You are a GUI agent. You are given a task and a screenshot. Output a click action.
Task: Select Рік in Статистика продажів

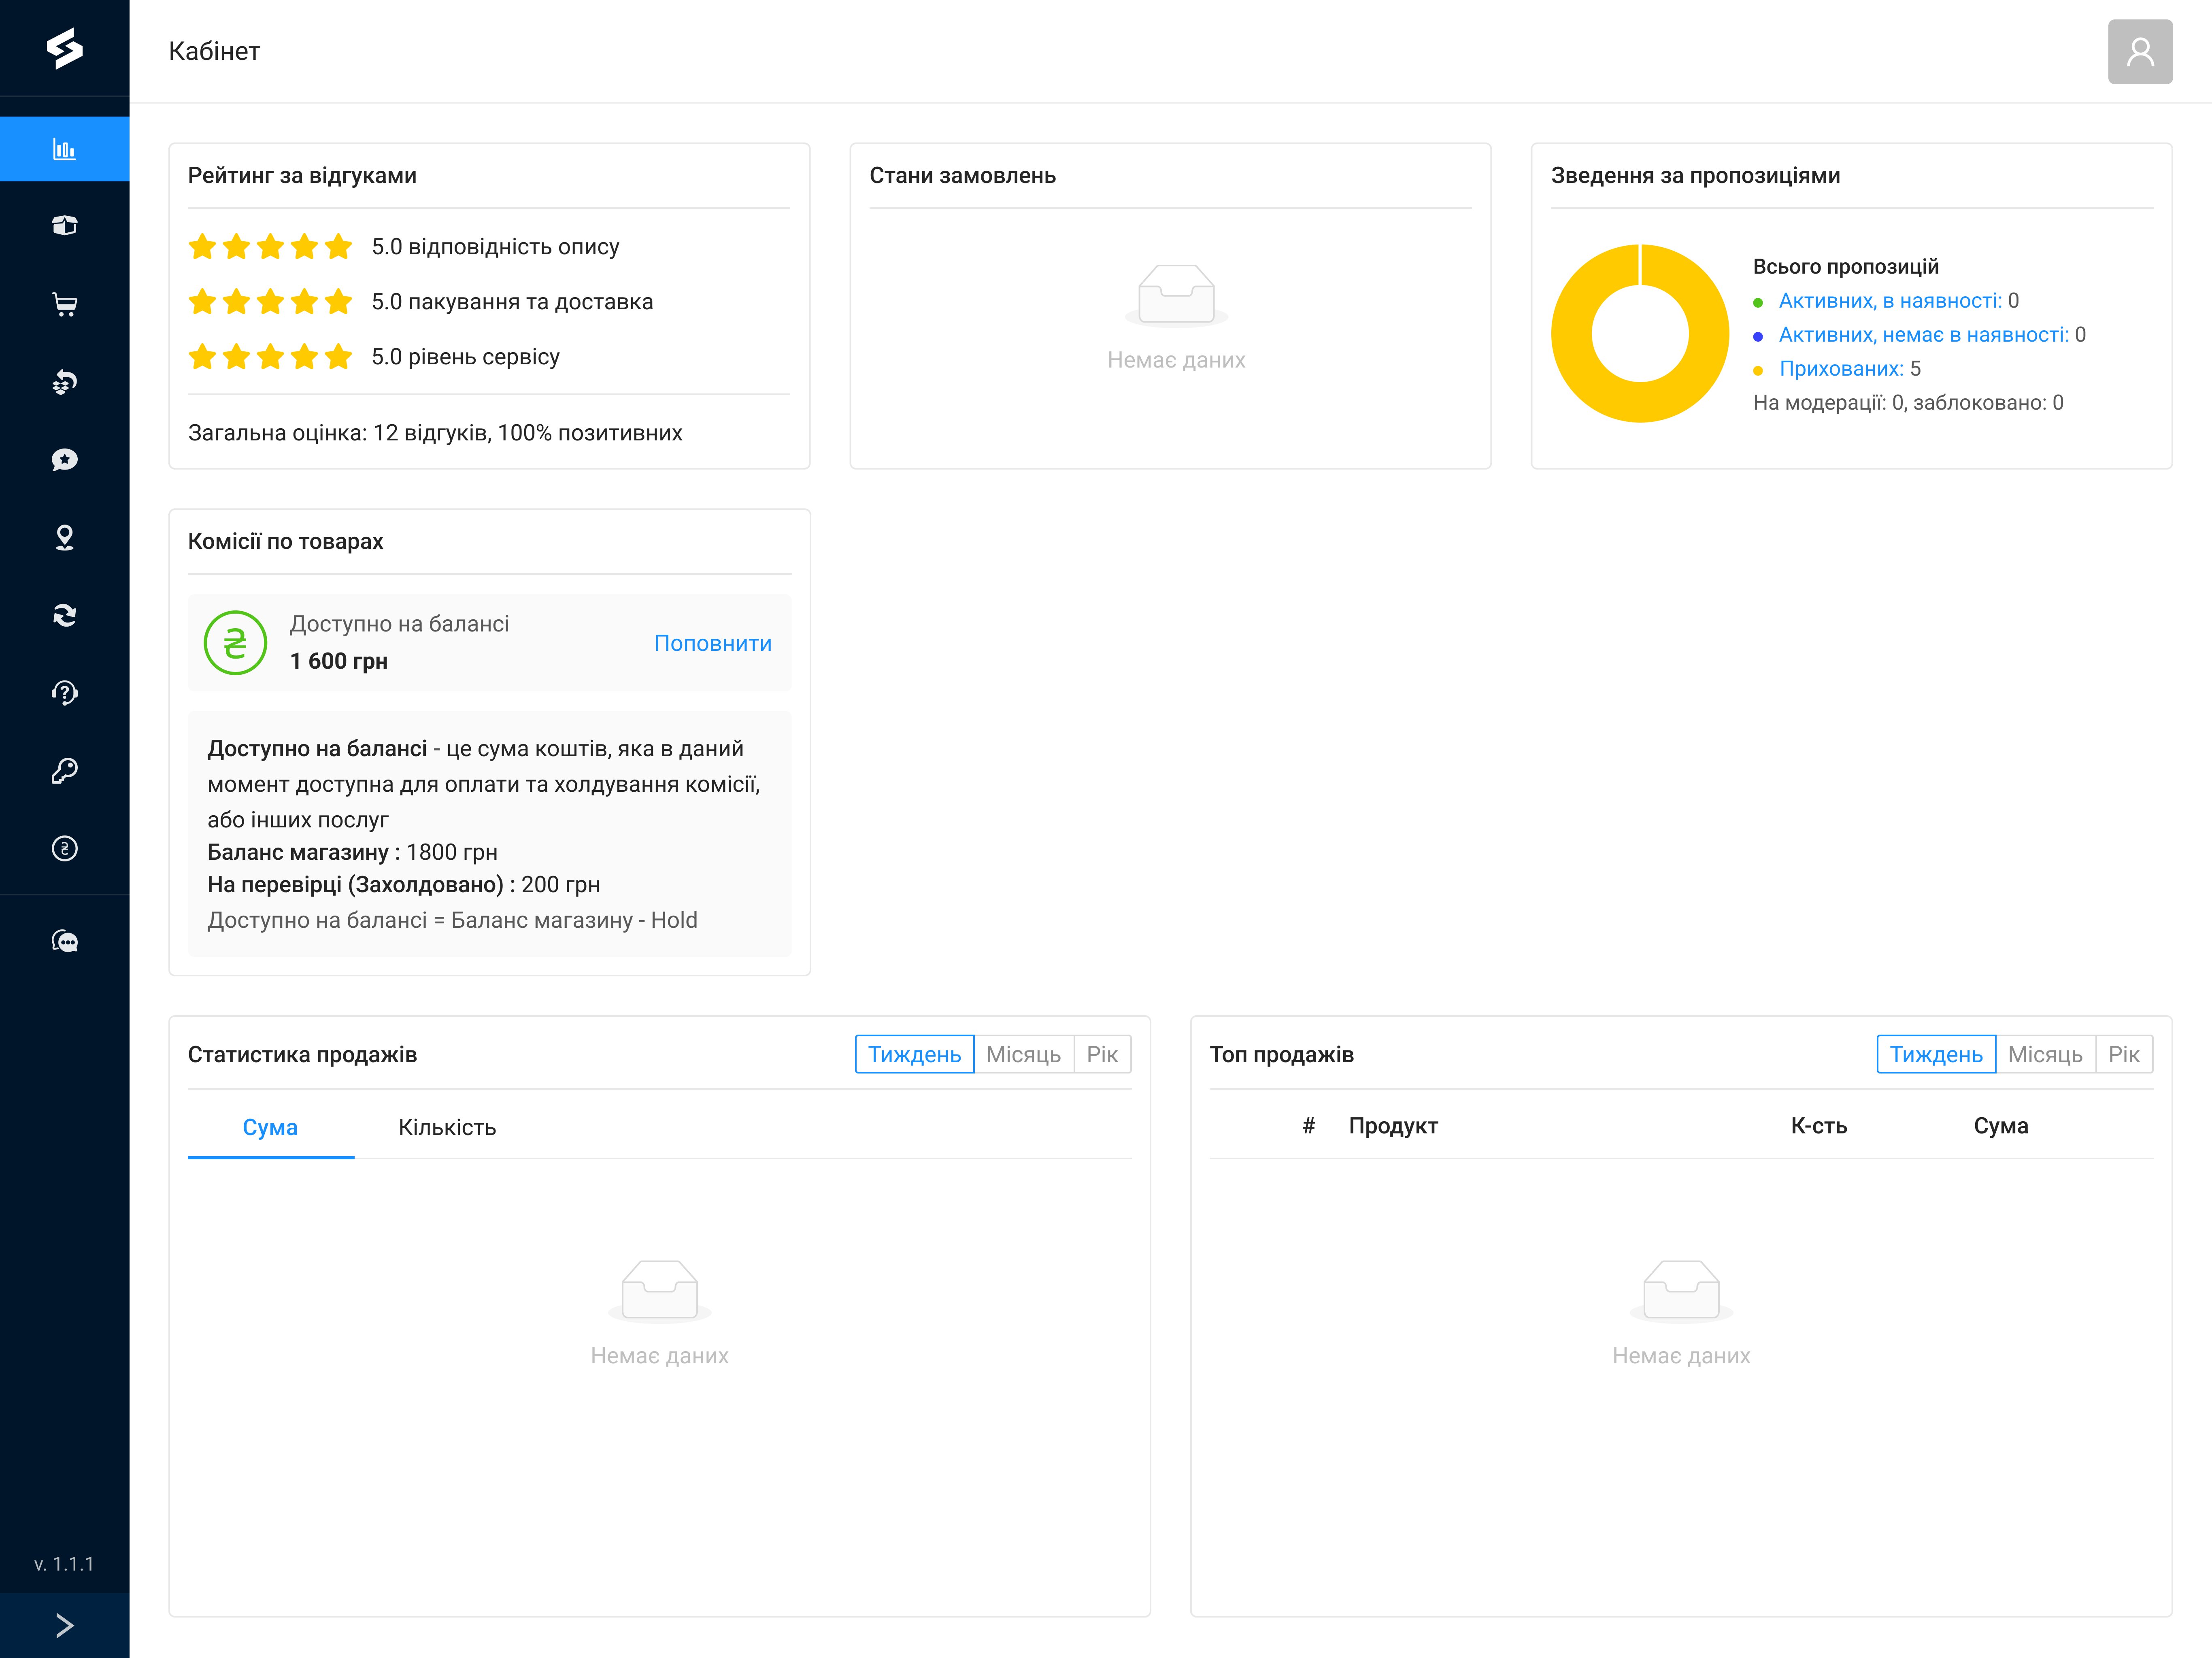click(x=1101, y=1054)
